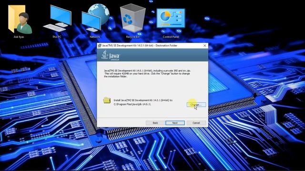Close the Java installer dialog window
Screen dimensions: 305x171
(x=205, y=46)
